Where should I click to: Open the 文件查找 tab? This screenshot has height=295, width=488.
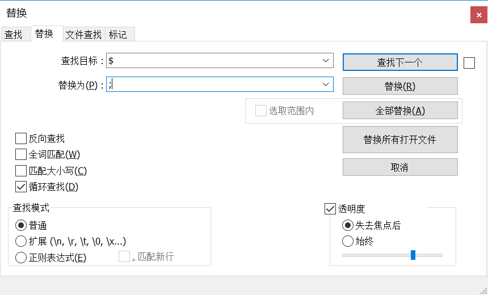[x=83, y=35]
